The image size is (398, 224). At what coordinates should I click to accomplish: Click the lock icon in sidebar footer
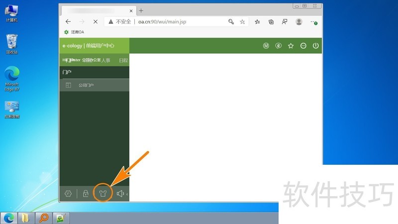tap(86, 194)
